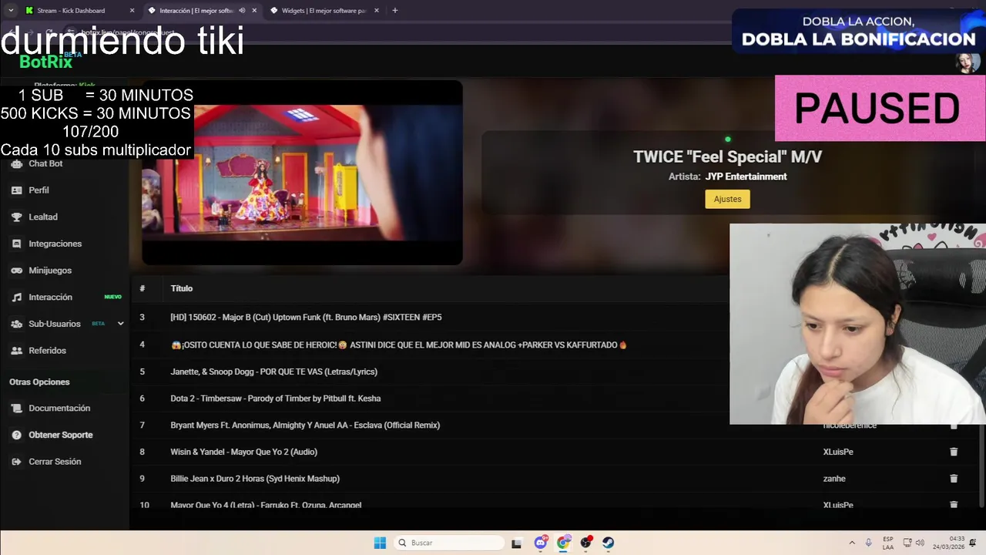
Task: Delete the Mayor Que Yo 4 row
Action: [954, 505]
